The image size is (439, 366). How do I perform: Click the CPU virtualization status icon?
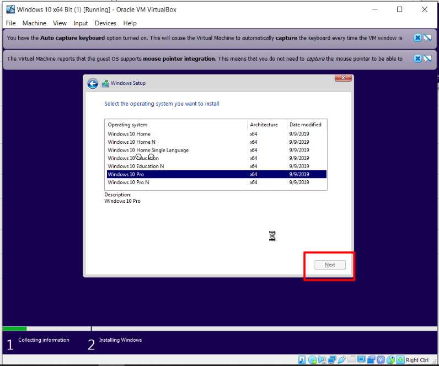(381, 360)
